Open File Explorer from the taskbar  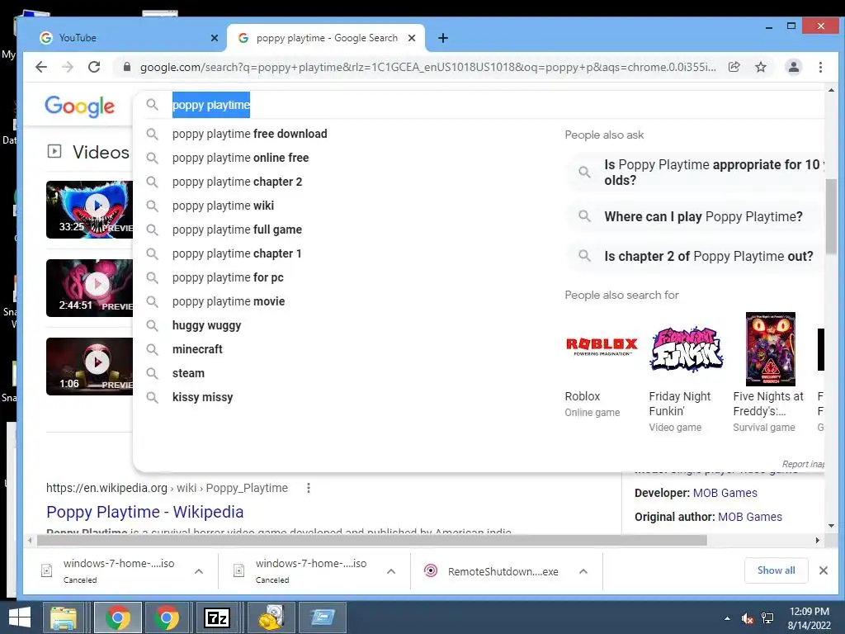64,617
